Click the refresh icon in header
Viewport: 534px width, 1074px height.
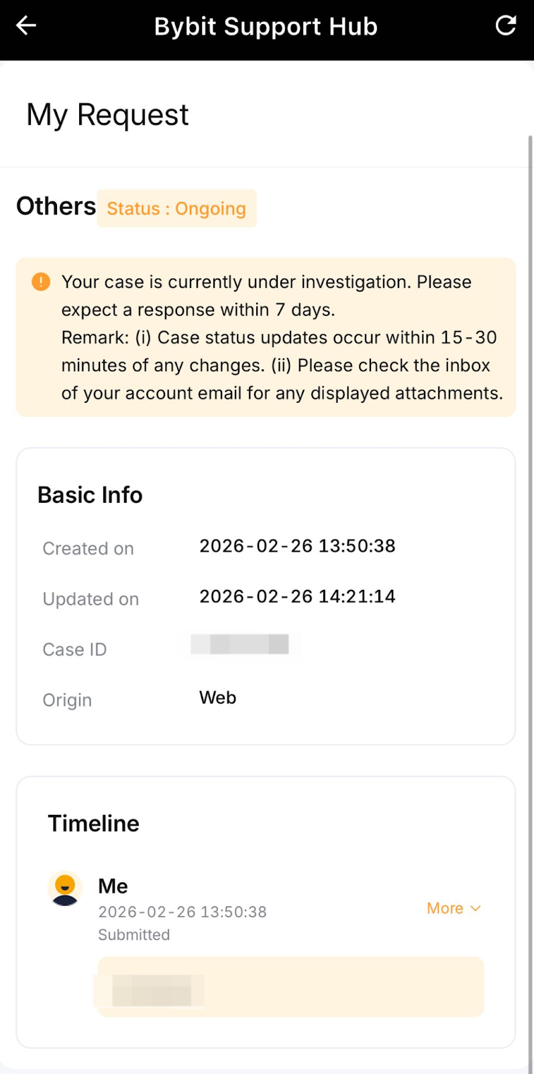[x=505, y=26]
